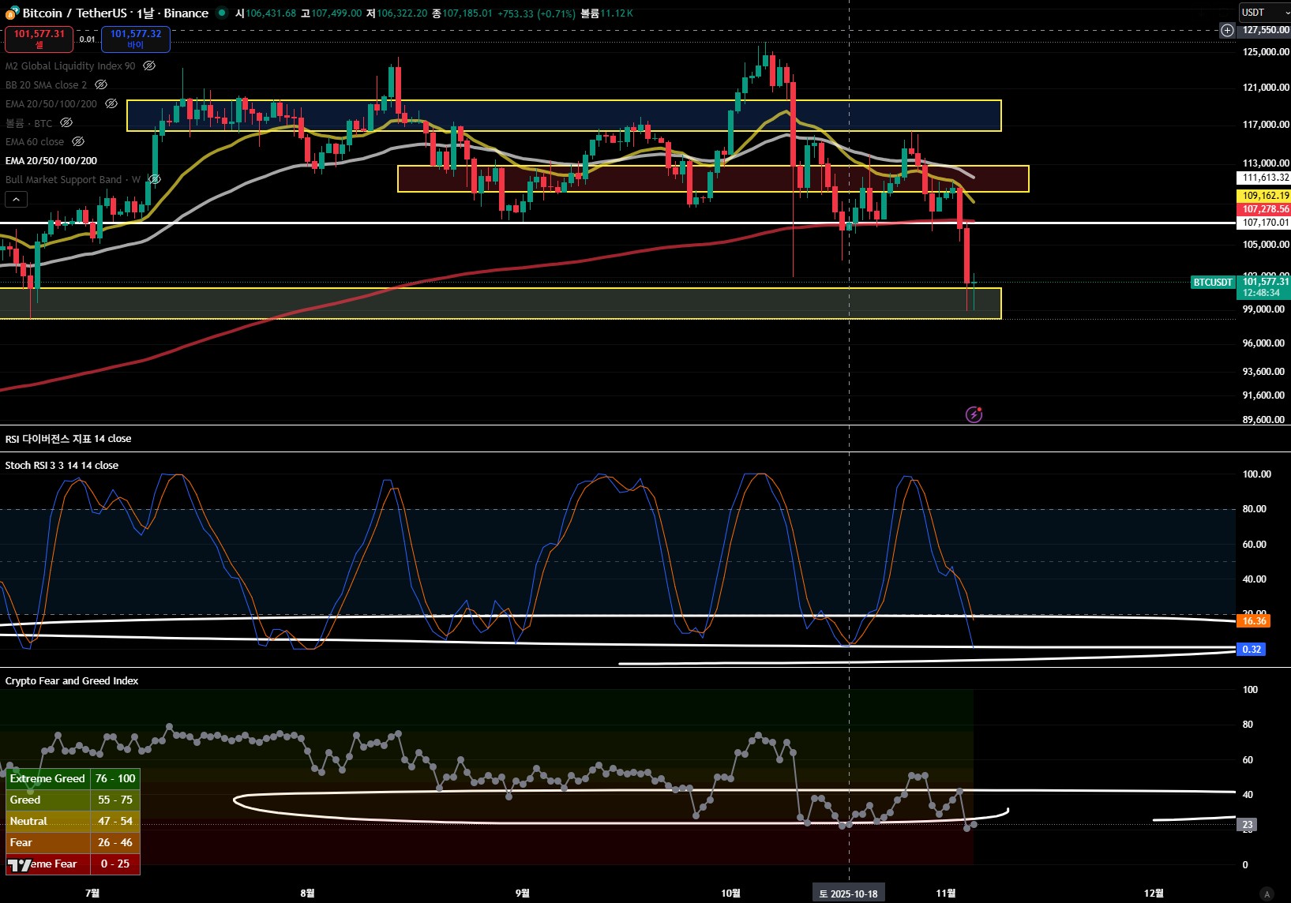Image resolution: width=1291 pixels, height=903 pixels.
Task: Select the 볼륨 · BTC legend label
Action: (29, 123)
